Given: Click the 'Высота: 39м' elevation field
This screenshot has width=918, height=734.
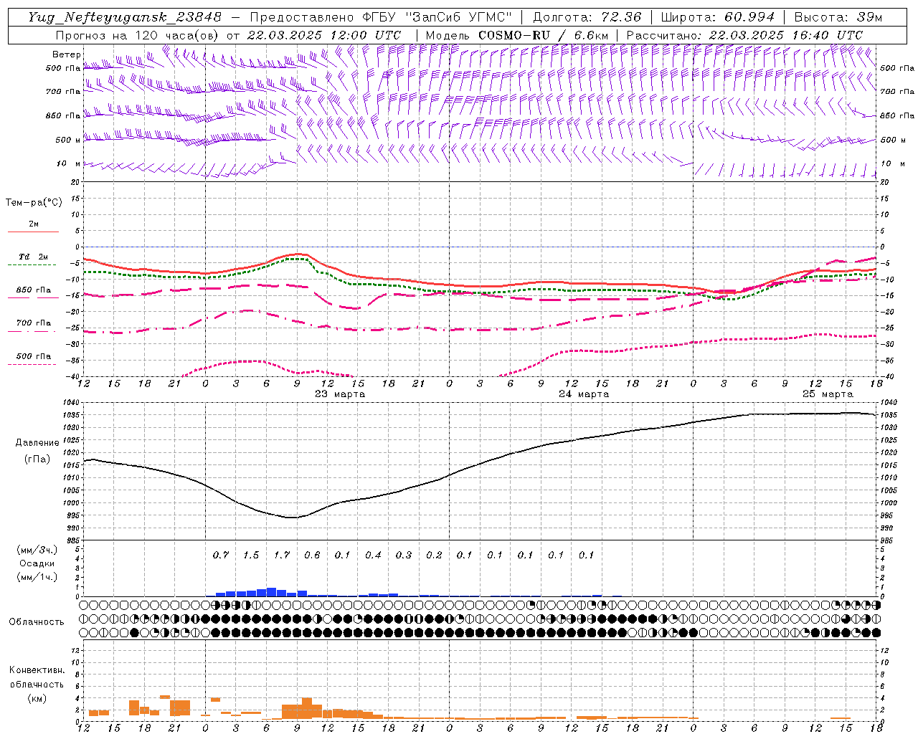Looking at the screenshot, I should coord(838,17).
